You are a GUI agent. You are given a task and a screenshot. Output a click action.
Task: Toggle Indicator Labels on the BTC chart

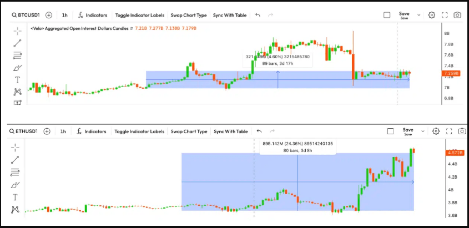coord(140,15)
